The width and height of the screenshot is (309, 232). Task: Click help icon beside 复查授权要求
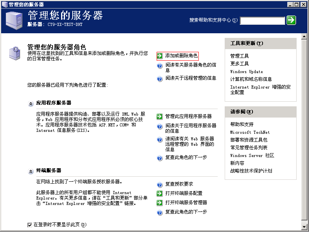pyautogui.click(x=160, y=185)
